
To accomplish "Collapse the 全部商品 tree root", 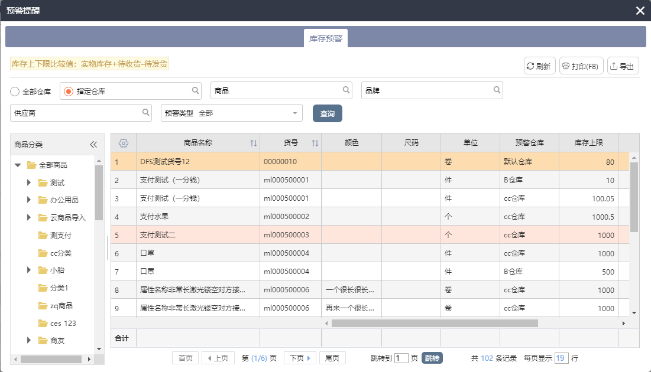I will (18, 165).
